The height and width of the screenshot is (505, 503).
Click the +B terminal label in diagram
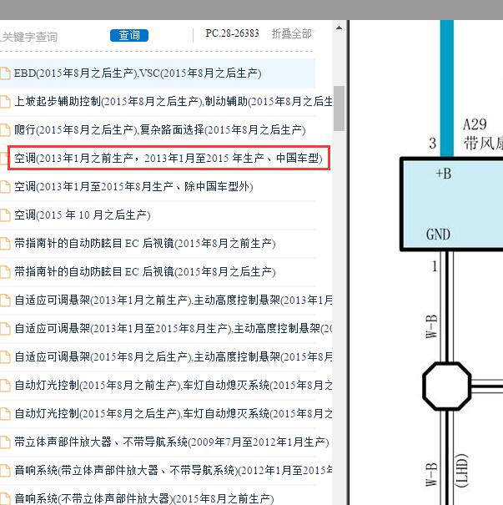click(444, 174)
